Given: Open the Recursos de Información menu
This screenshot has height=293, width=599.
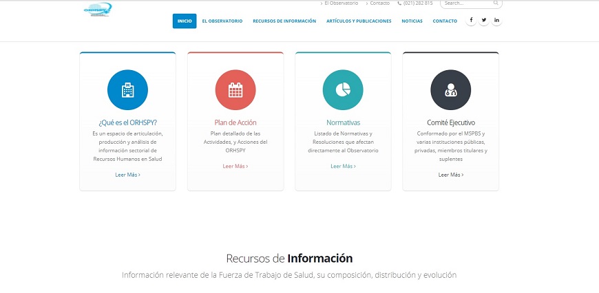Looking at the screenshot, I should (284, 21).
